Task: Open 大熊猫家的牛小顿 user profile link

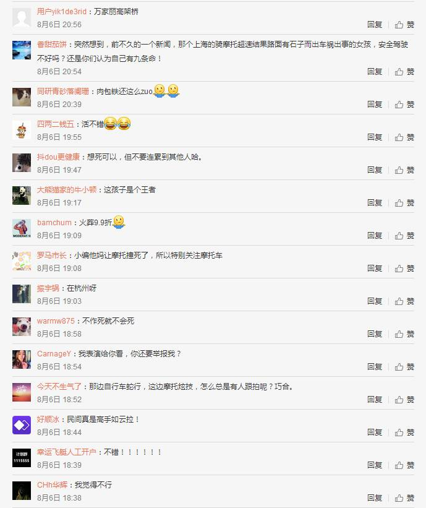Action: point(67,190)
